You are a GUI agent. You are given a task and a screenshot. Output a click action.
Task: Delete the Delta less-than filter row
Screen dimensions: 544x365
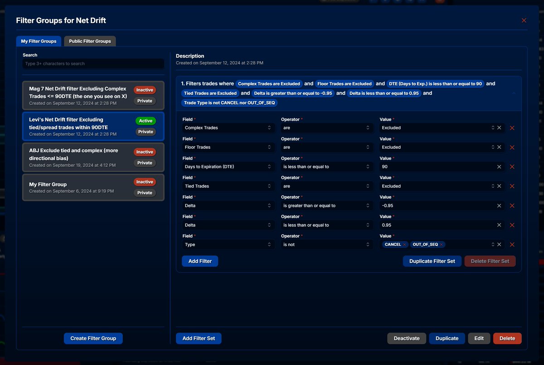[512, 225]
